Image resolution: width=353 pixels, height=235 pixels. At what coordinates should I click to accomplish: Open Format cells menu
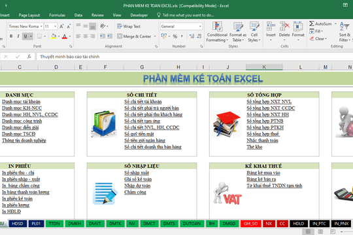(298, 31)
